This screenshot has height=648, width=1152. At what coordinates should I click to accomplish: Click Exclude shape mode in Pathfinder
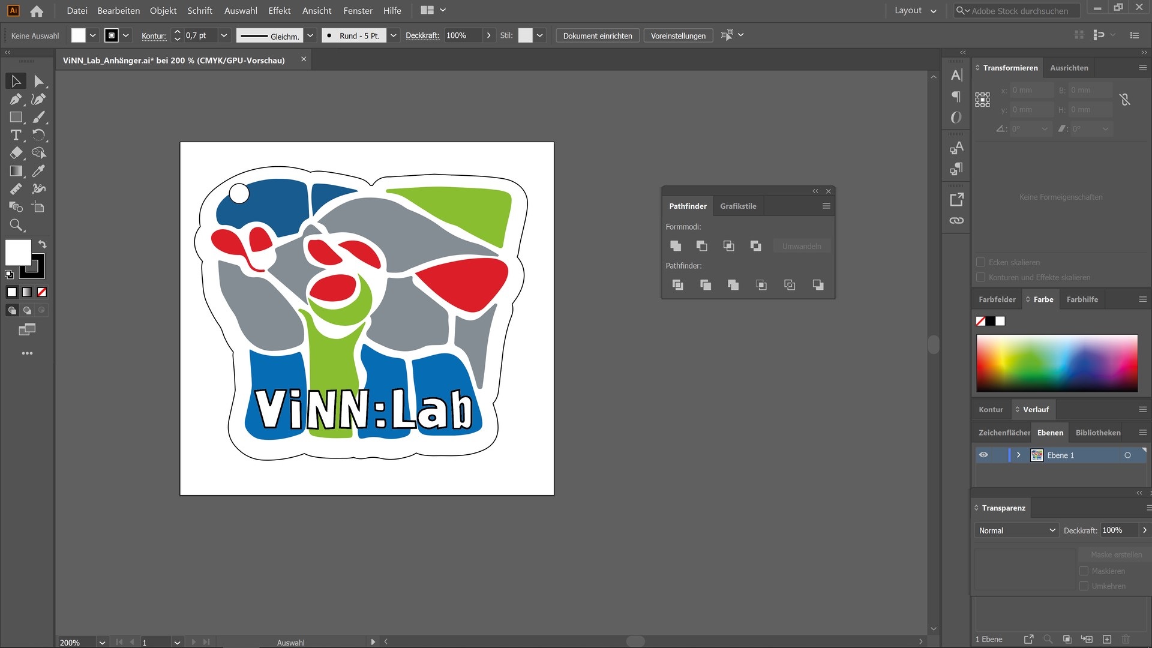[755, 246]
